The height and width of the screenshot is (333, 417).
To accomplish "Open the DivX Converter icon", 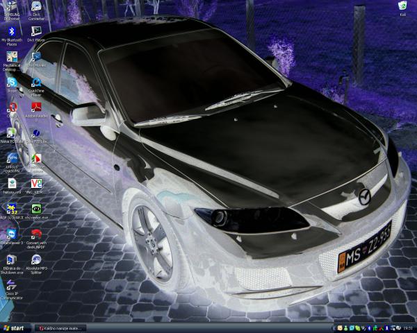I will (x=36, y=7).
